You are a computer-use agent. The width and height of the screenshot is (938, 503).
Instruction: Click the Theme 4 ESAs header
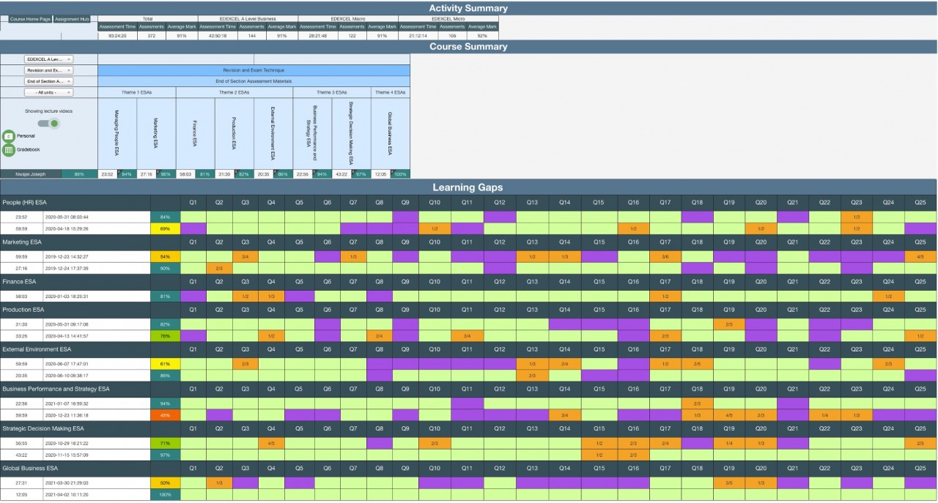pyautogui.click(x=391, y=92)
